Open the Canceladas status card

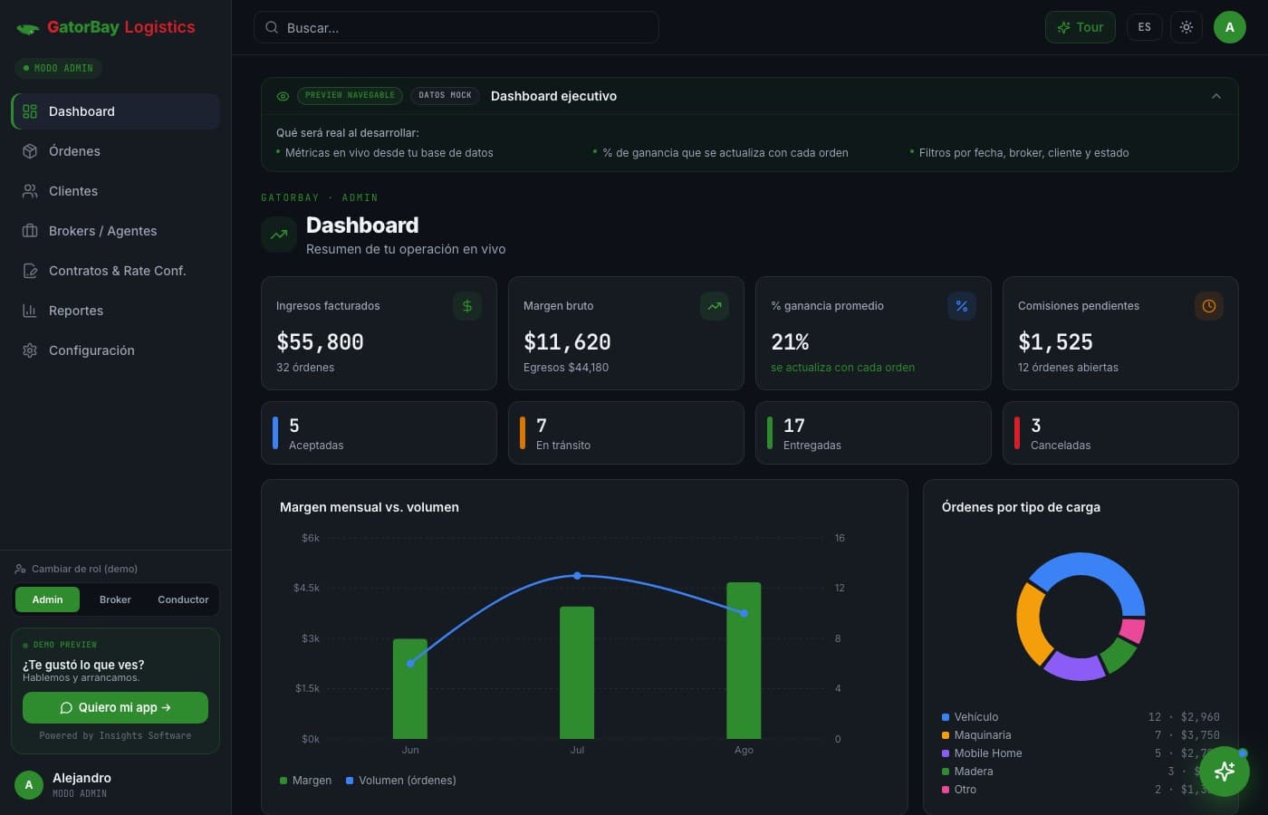[1120, 433]
